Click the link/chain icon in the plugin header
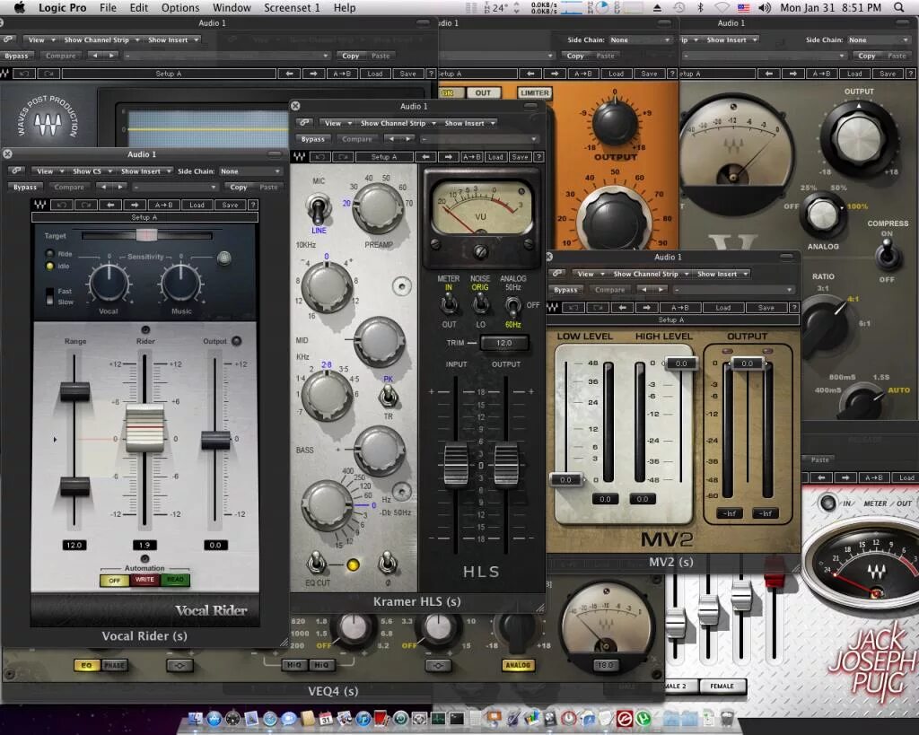This screenshot has height=735, width=919. (303, 122)
